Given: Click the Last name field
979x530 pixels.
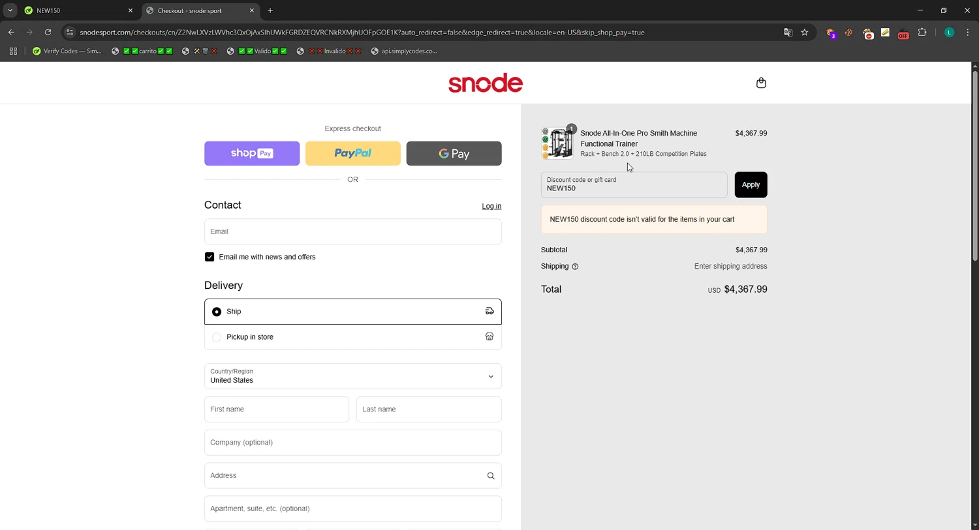Looking at the screenshot, I should pyautogui.click(x=429, y=409).
